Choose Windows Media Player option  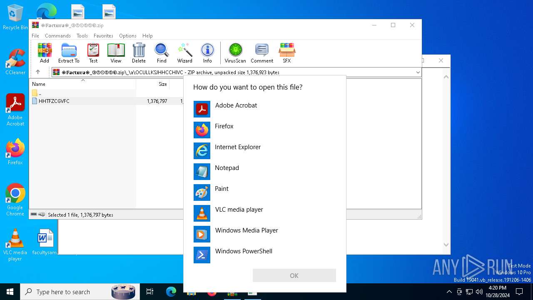(265, 234)
